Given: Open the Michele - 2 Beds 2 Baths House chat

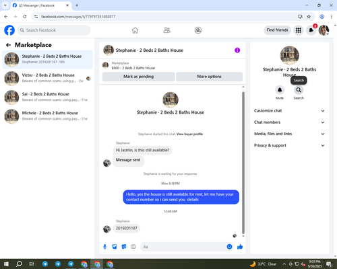Looking at the screenshot, I should point(47,116).
